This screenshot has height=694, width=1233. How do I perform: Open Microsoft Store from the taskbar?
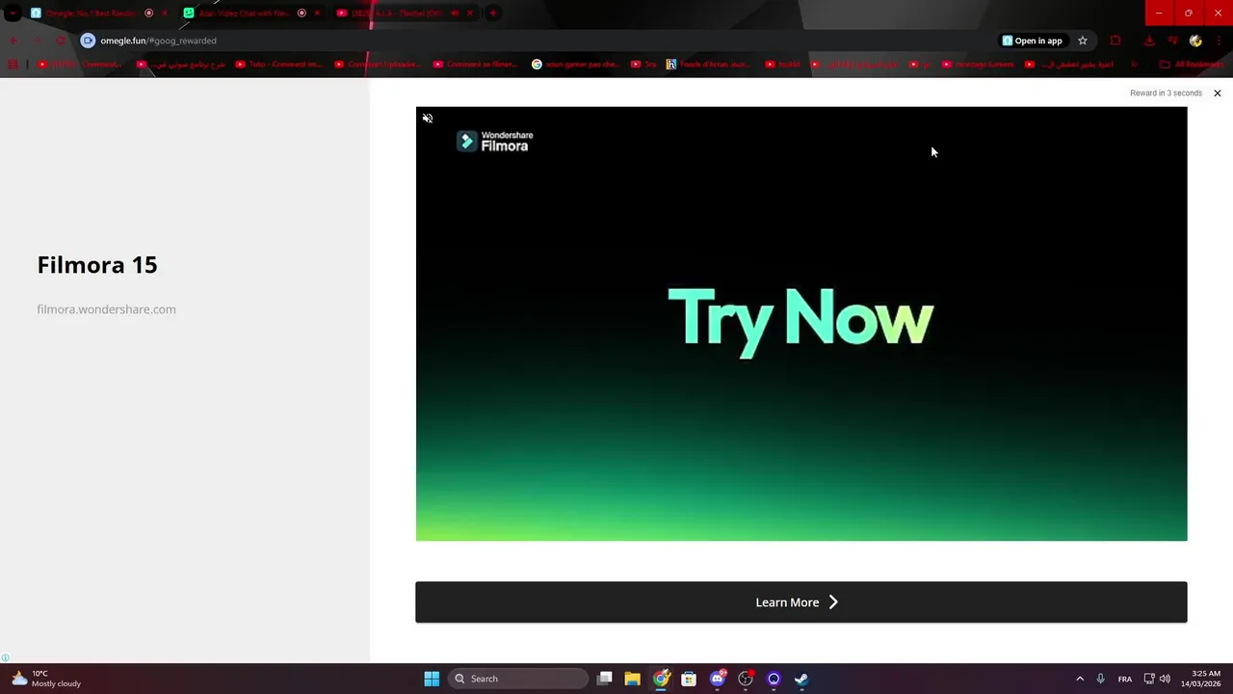point(689,679)
